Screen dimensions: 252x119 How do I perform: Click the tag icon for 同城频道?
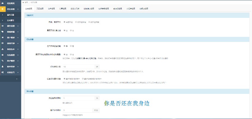[x=3, y=32]
